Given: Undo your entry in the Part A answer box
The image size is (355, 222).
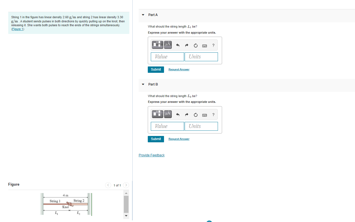Looking at the screenshot, I should (x=177, y=45).
